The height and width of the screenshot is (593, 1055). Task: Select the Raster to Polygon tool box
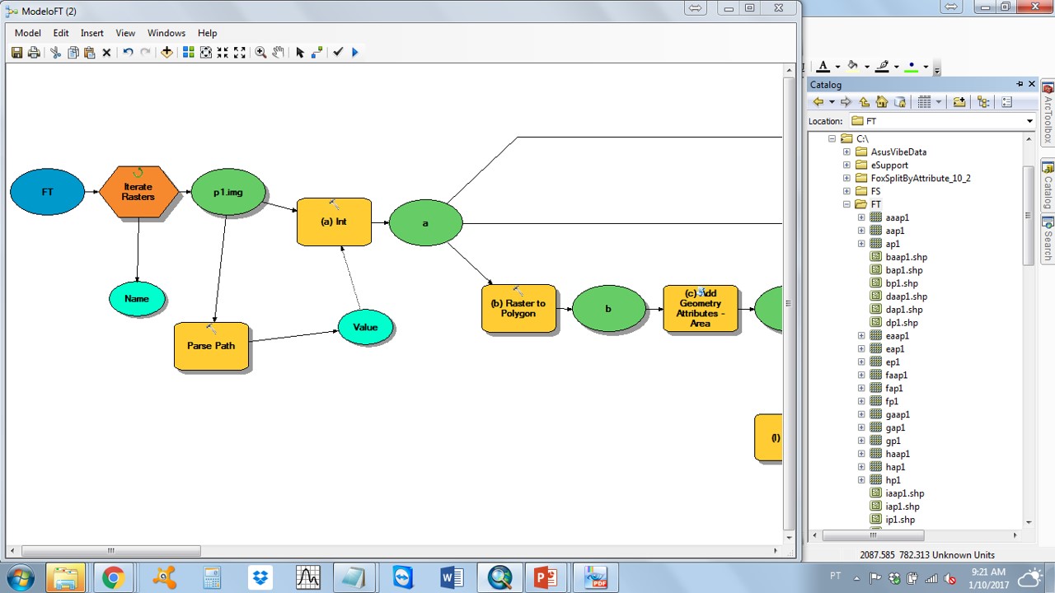click(x=518, y=309)
